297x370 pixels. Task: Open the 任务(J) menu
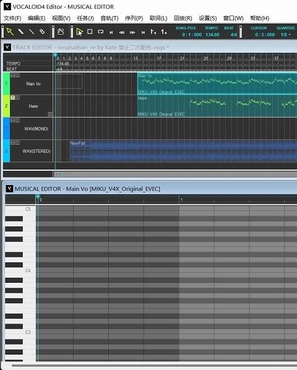(85, 18)
